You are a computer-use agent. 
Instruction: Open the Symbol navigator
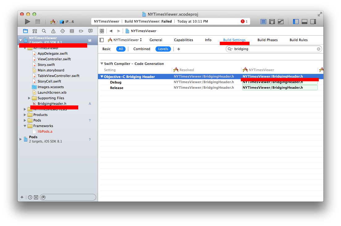click(35, 31)
